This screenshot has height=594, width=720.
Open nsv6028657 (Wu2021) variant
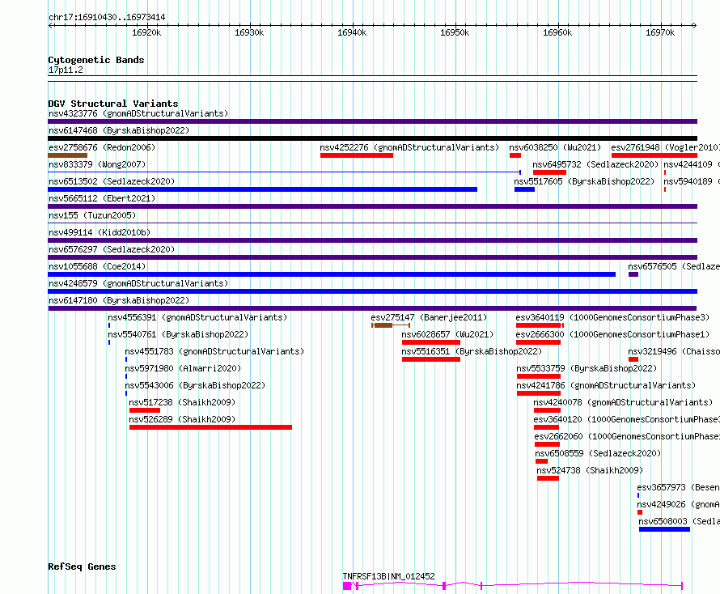[447, 334]
